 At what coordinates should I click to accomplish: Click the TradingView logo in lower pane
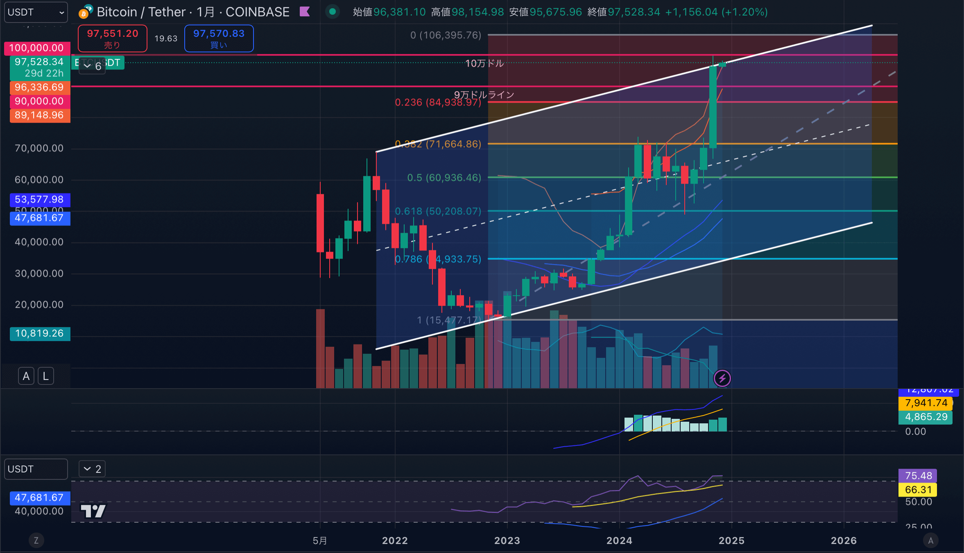pyautogui.click(x=93, y=511)
